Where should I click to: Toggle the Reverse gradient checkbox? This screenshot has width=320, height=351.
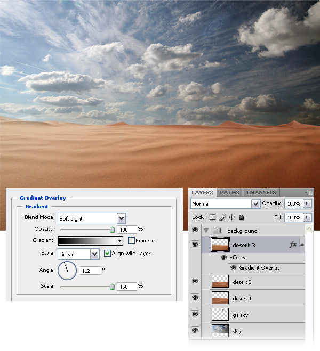pyautogui.click(x=131, y=241)
